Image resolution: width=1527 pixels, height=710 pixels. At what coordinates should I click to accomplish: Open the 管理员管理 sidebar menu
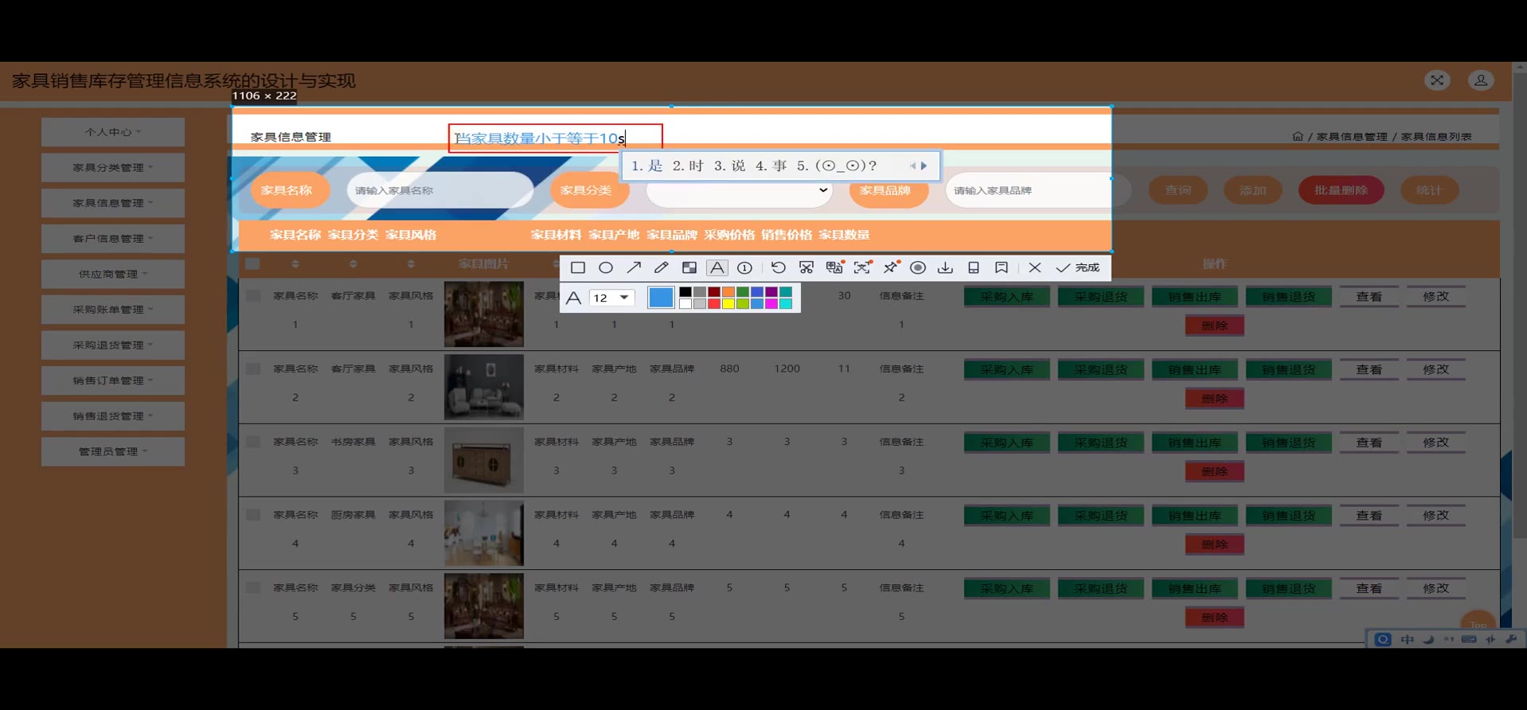[x=112, y=451]
